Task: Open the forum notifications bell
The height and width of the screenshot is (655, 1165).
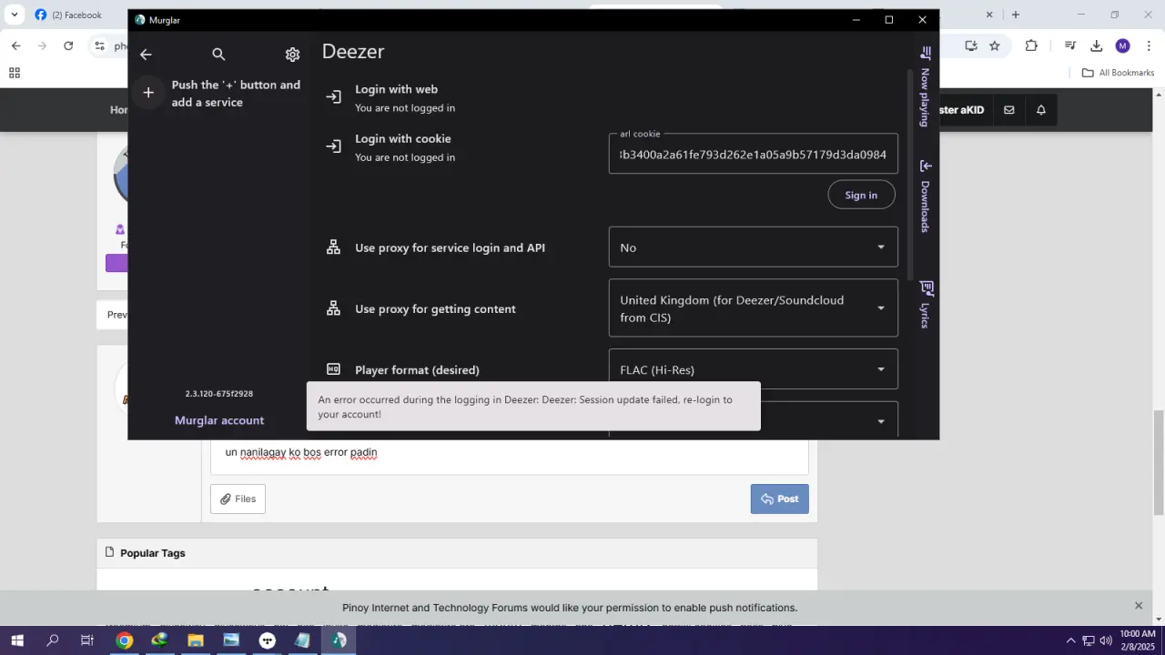Action: tap(1041, 110)
